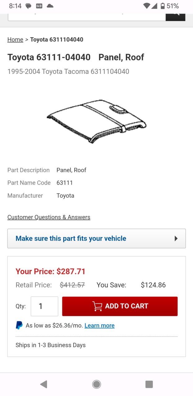Click the ADD TO CART button
193x396 pixels.
click(120, 306)
